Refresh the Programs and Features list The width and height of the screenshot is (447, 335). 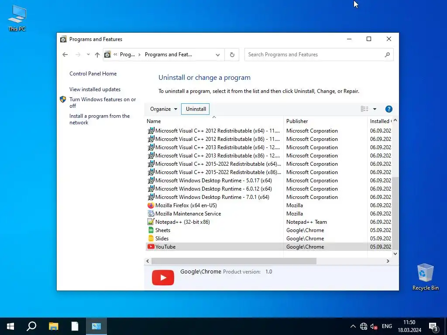tap(232, 55)
